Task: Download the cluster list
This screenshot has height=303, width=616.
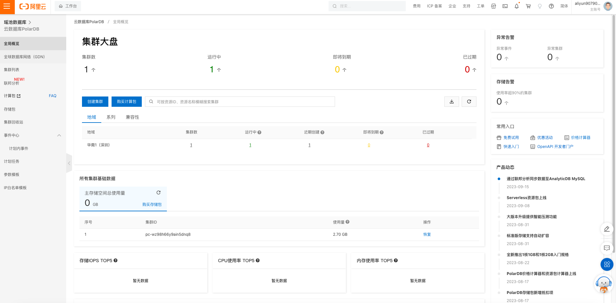Action: tap(452, 102)
